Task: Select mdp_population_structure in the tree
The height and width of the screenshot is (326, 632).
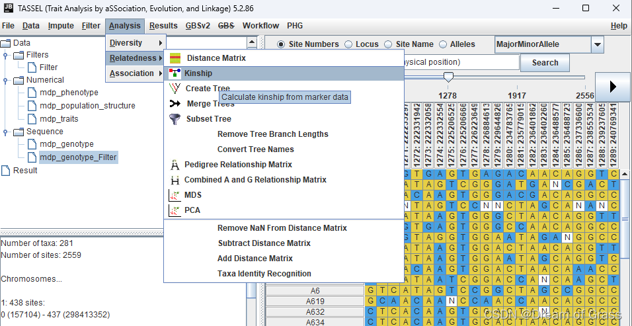Action: [x=87, y=106]
